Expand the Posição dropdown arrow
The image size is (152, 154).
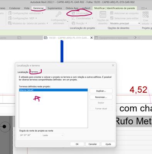(x=86, y=23)
